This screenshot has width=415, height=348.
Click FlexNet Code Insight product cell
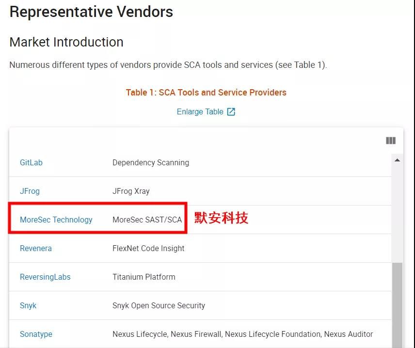(148, 248)
